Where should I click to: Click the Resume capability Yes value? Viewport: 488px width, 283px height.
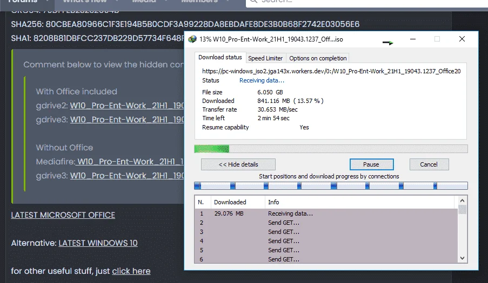click(x=304, y=127)
